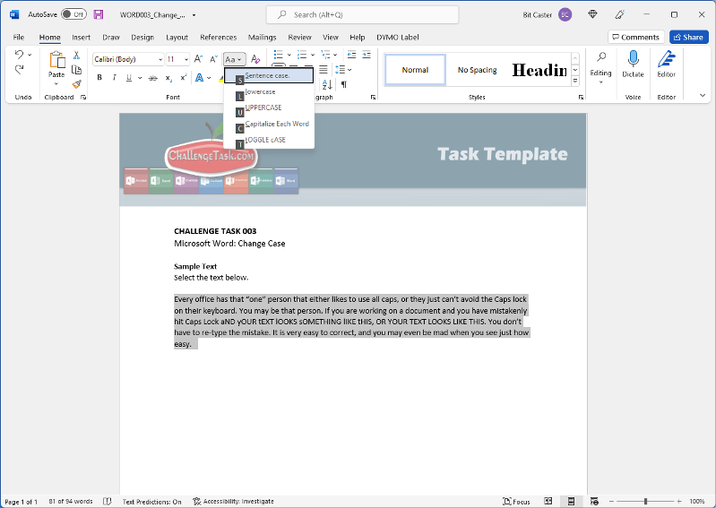Open the Change Case Aa dropdown

pyautogui.click(x=235, y=59)
